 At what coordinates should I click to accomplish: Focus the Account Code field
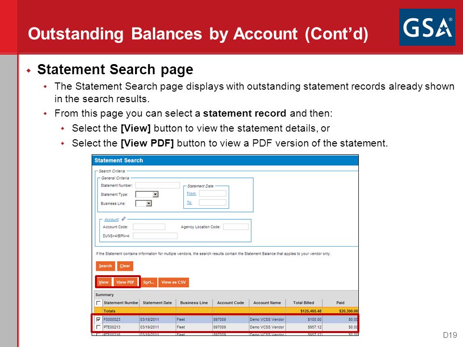pos(149,227)
